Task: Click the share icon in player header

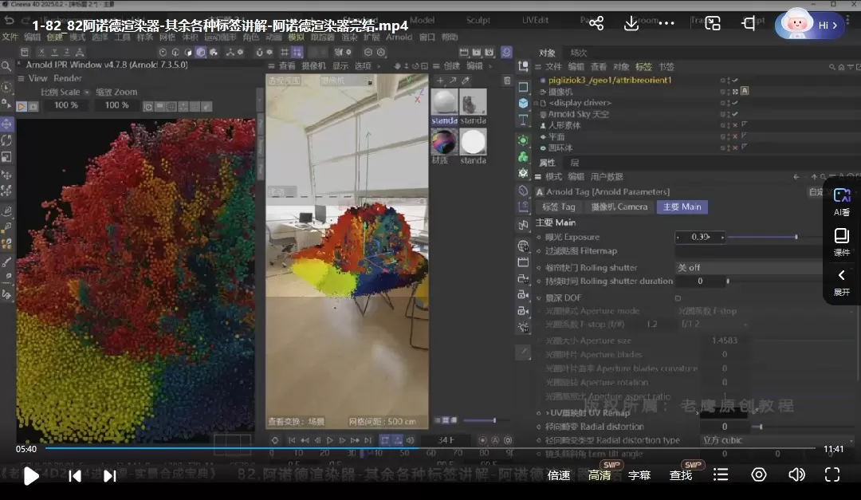Action: point(596,23)
